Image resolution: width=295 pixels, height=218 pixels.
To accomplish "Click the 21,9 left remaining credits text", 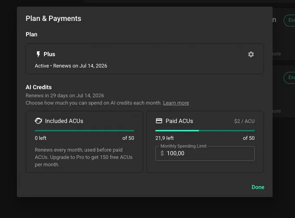I will [x=164, y=138].
